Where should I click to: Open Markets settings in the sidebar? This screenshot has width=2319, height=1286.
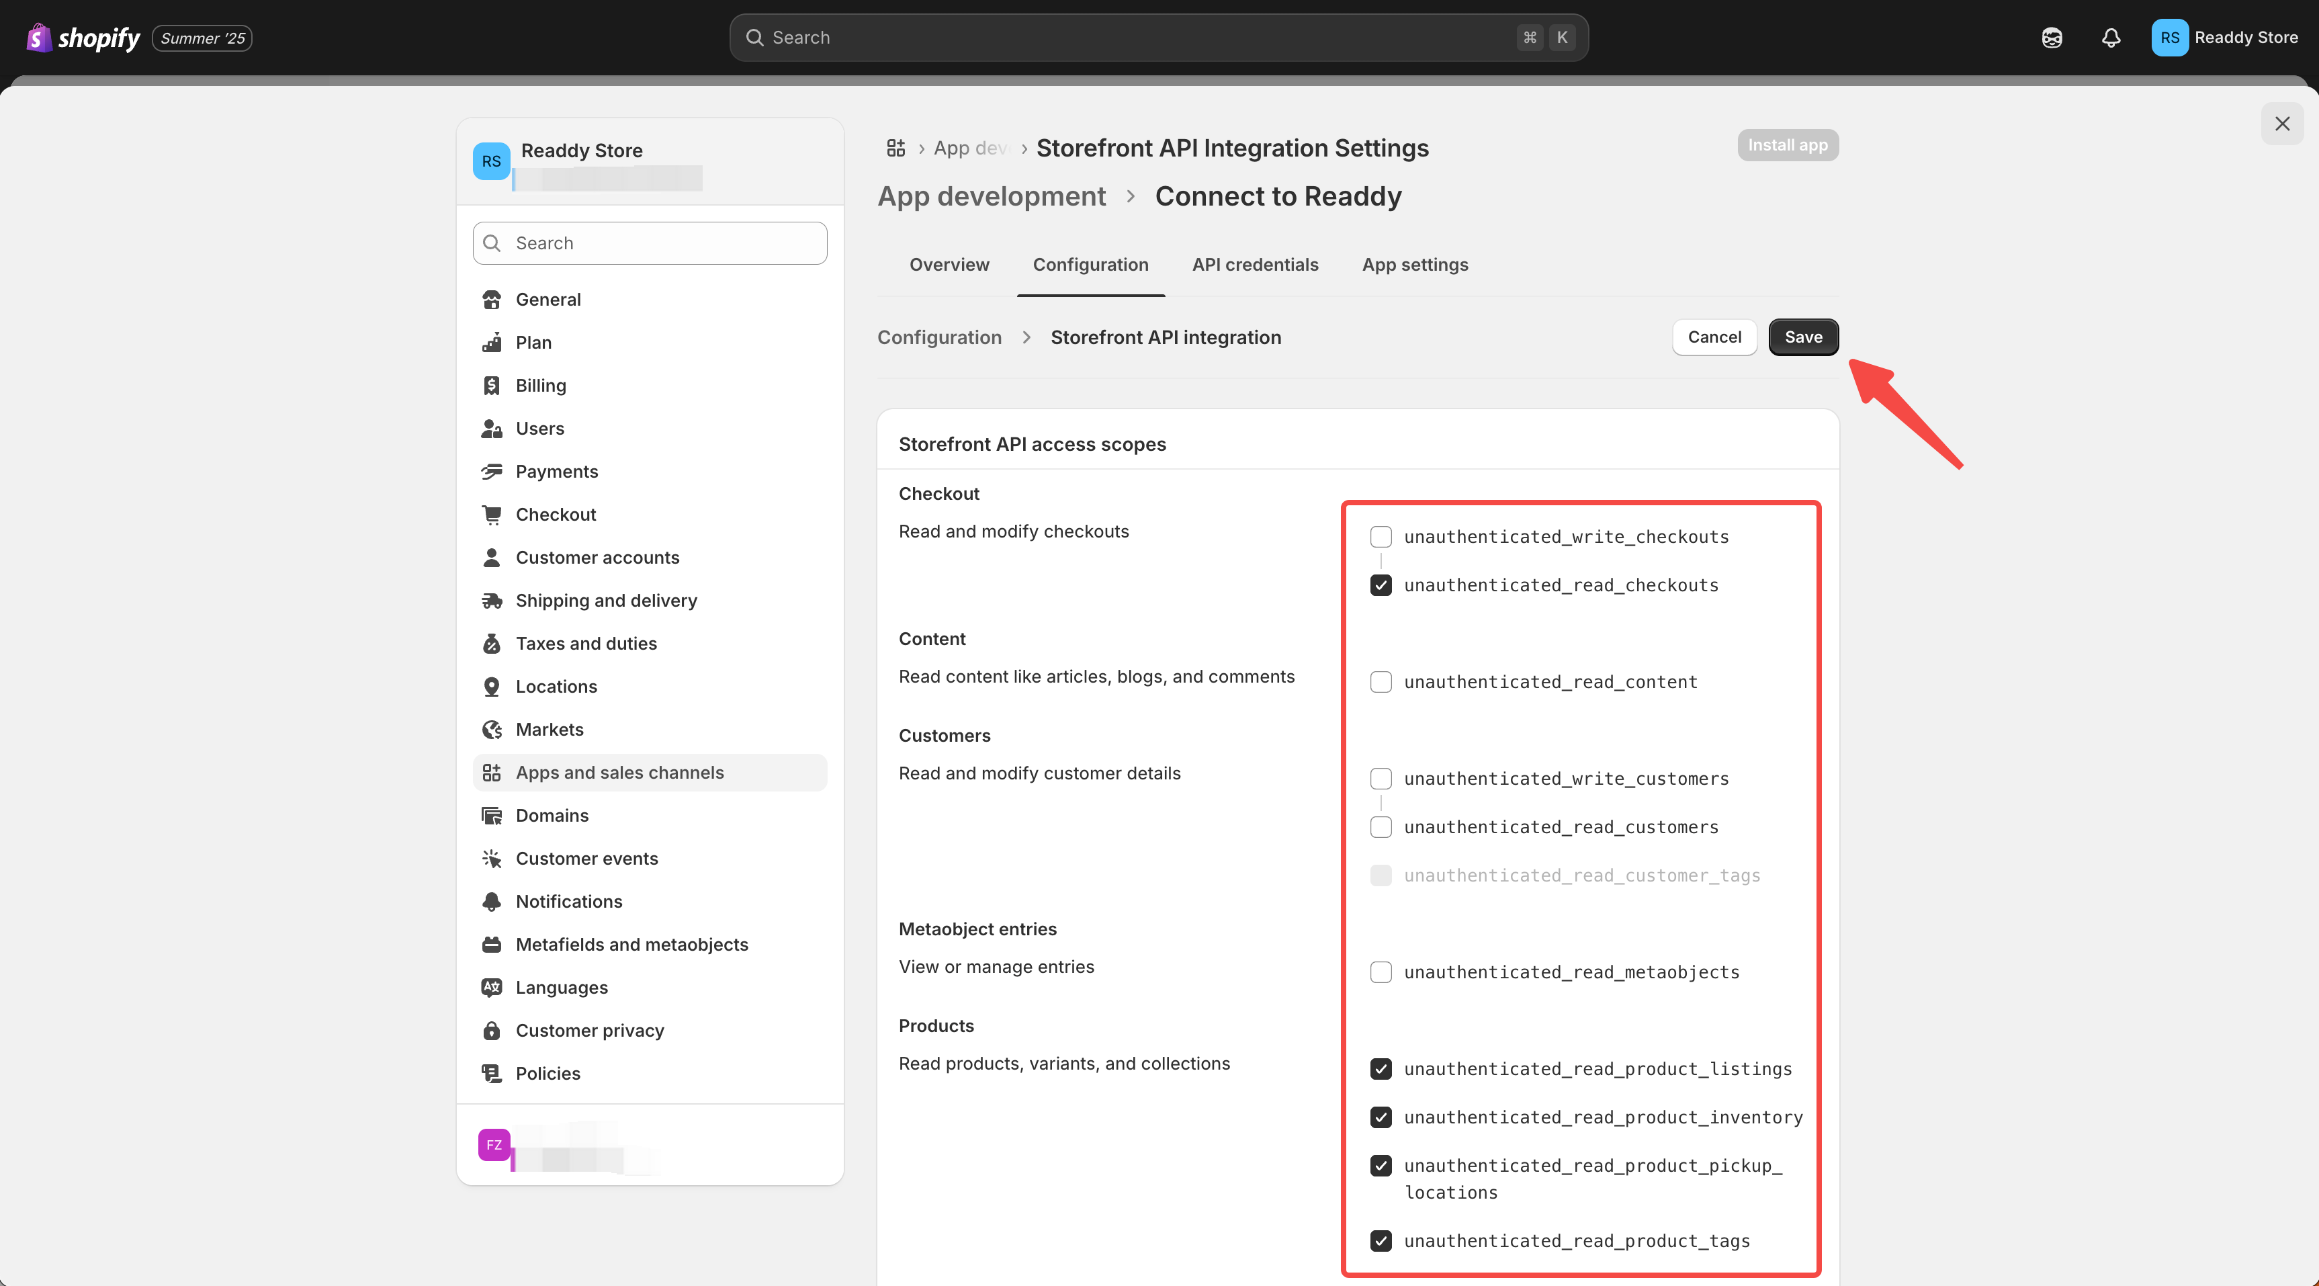pyautogui.click(x=549, y=730)
